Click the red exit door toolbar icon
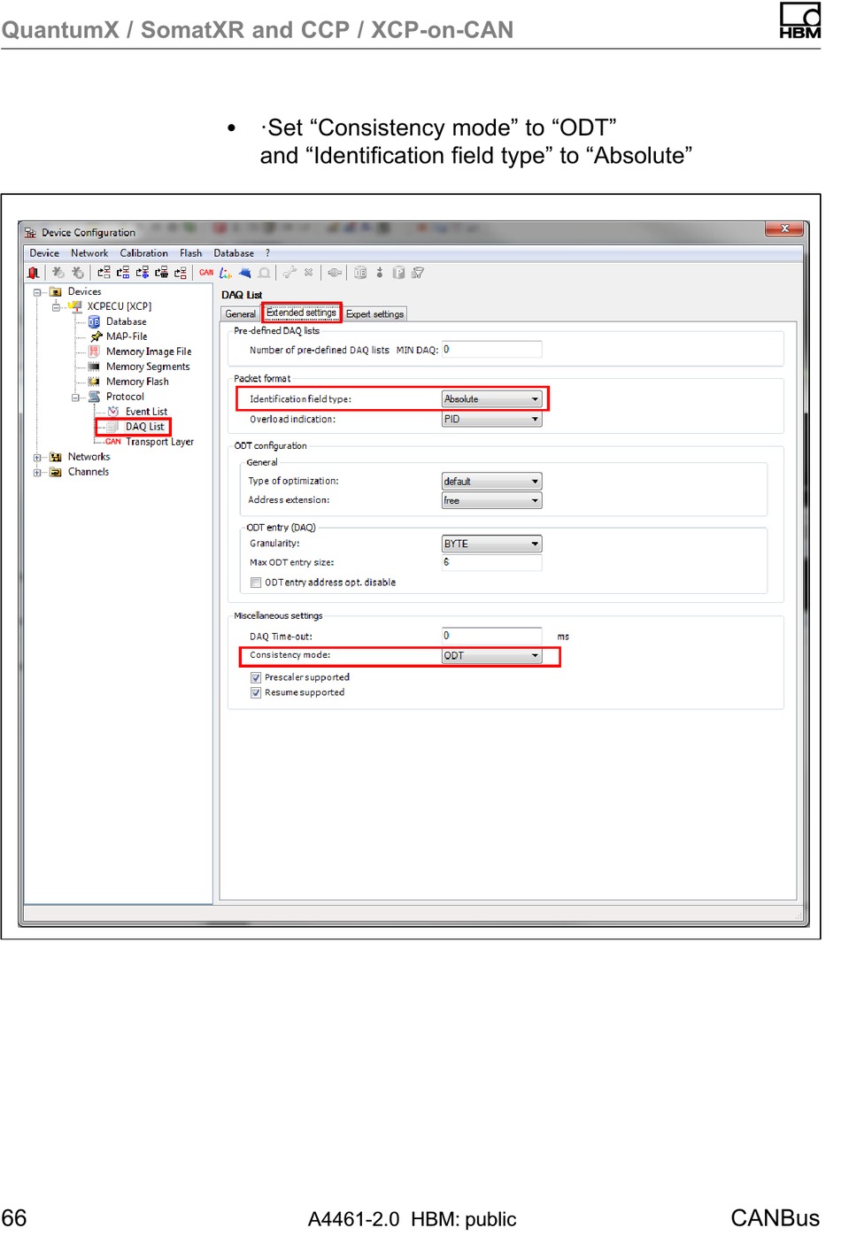Viewport: 841px width, 1251px height. click(35, 273)
